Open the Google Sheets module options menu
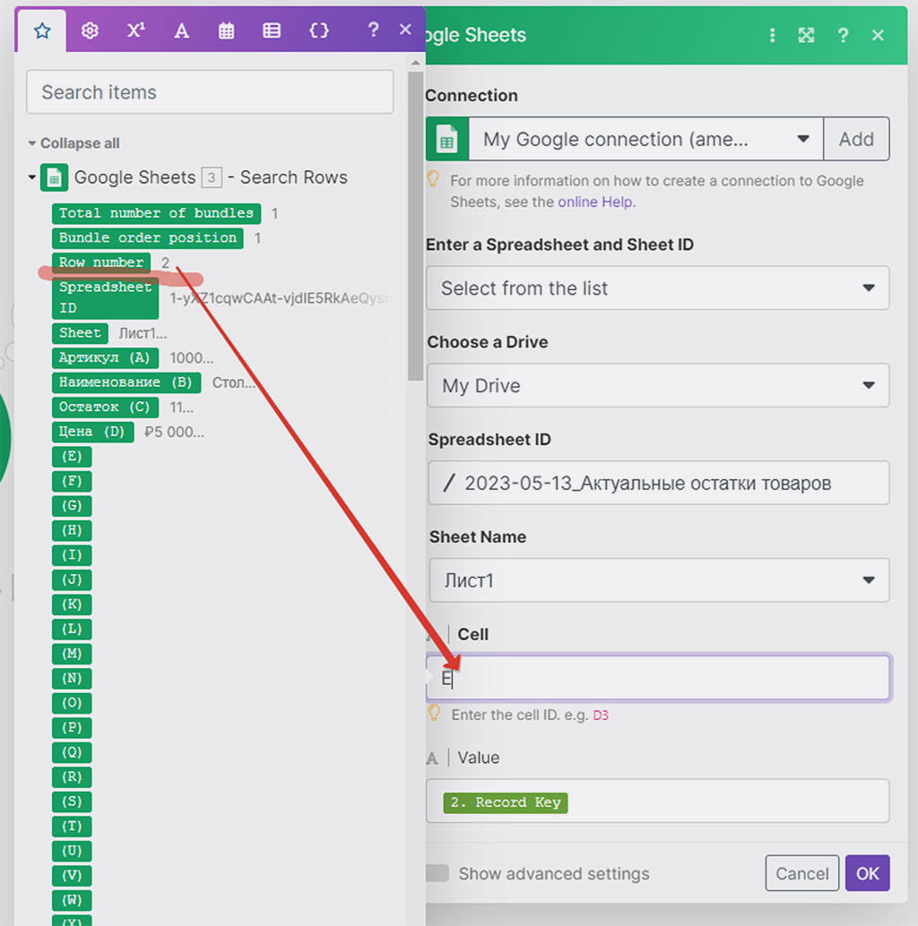 (772, 36)
